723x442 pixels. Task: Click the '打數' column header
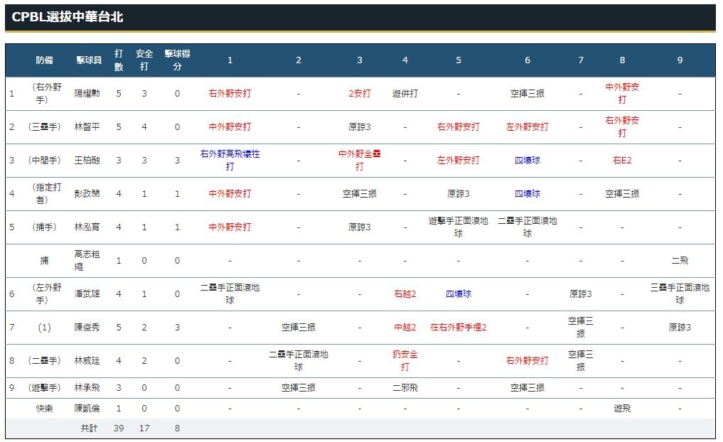click(119, 60)
